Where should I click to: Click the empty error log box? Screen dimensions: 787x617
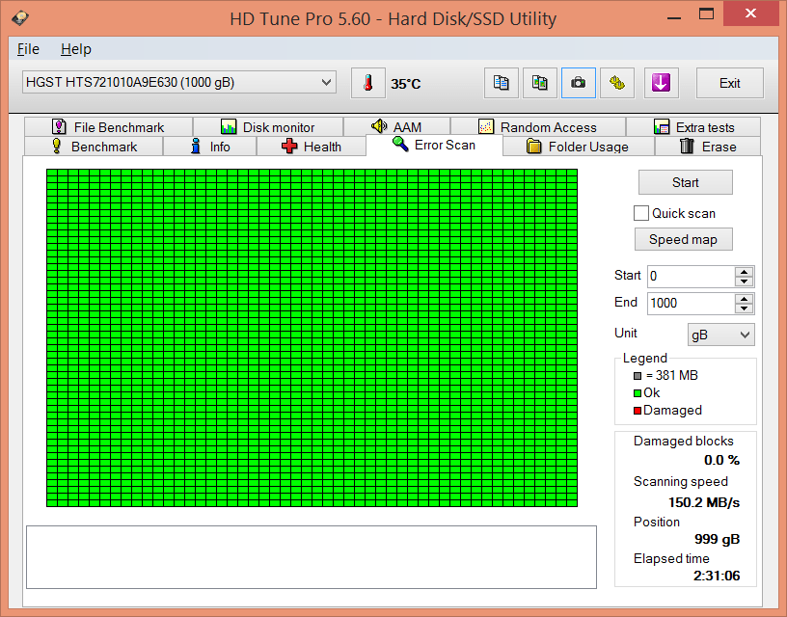click(x=312, y=557)
